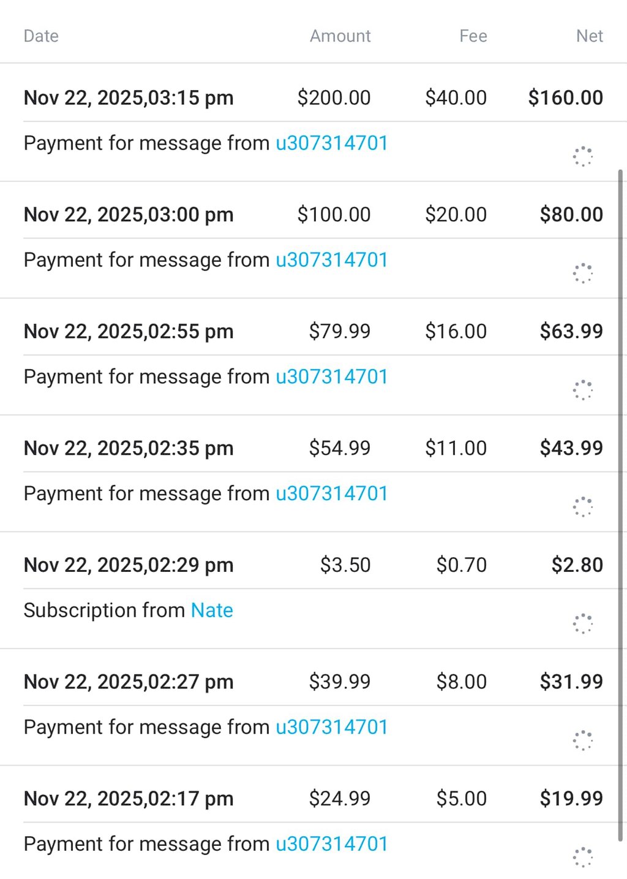Open user u307314701 from the 03:15 pm payment
The width and height of the screenshot is (627, 879).
331,143
